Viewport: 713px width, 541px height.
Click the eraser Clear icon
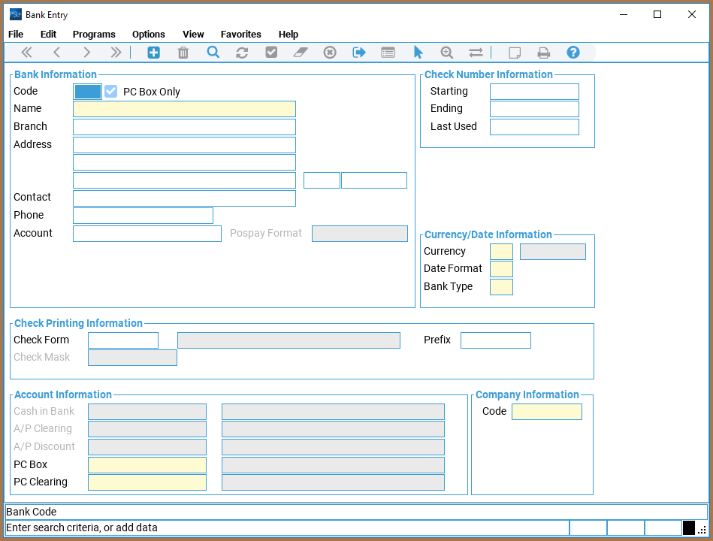[x=301, y=53]
